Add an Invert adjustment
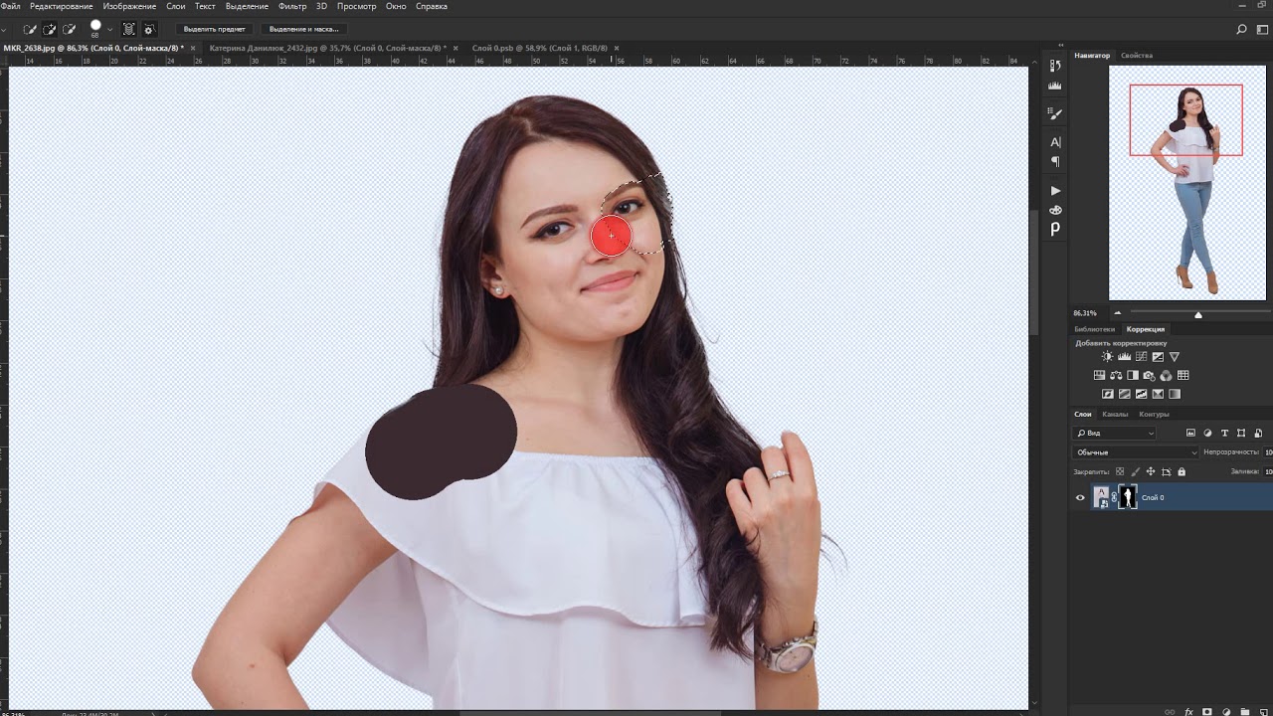This screenshot has width=1273, height=716. pyautogui.click(x=1108, y=395)
